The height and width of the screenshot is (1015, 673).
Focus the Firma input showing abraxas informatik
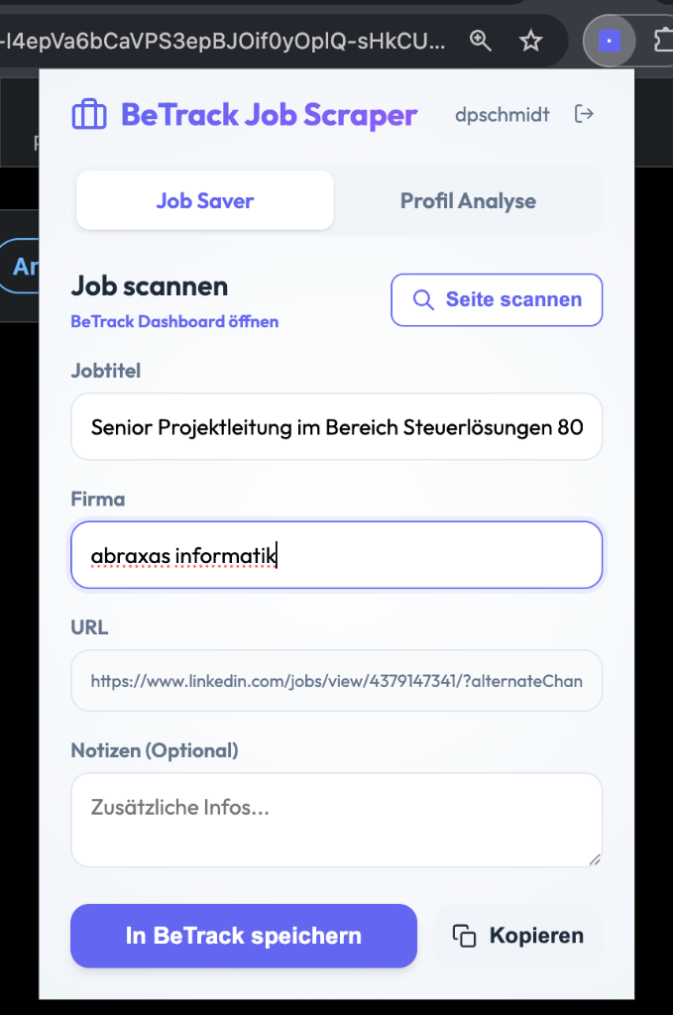point(336,554)
